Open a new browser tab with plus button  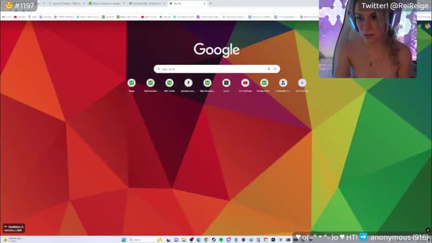click(x=211, y=3)
